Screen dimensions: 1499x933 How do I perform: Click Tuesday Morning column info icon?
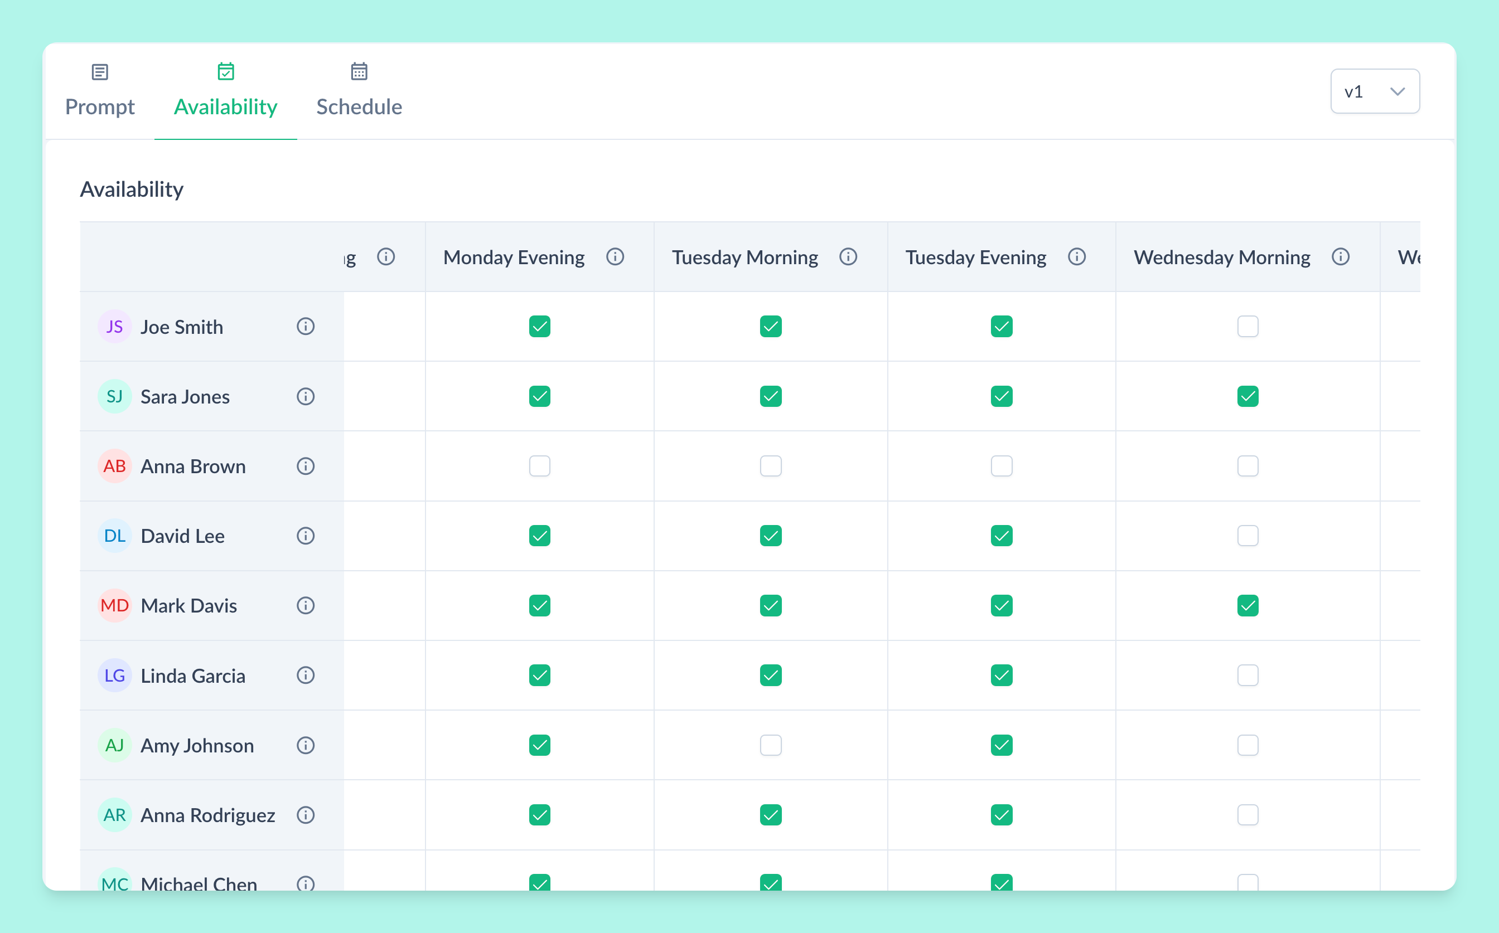[848, 257]
